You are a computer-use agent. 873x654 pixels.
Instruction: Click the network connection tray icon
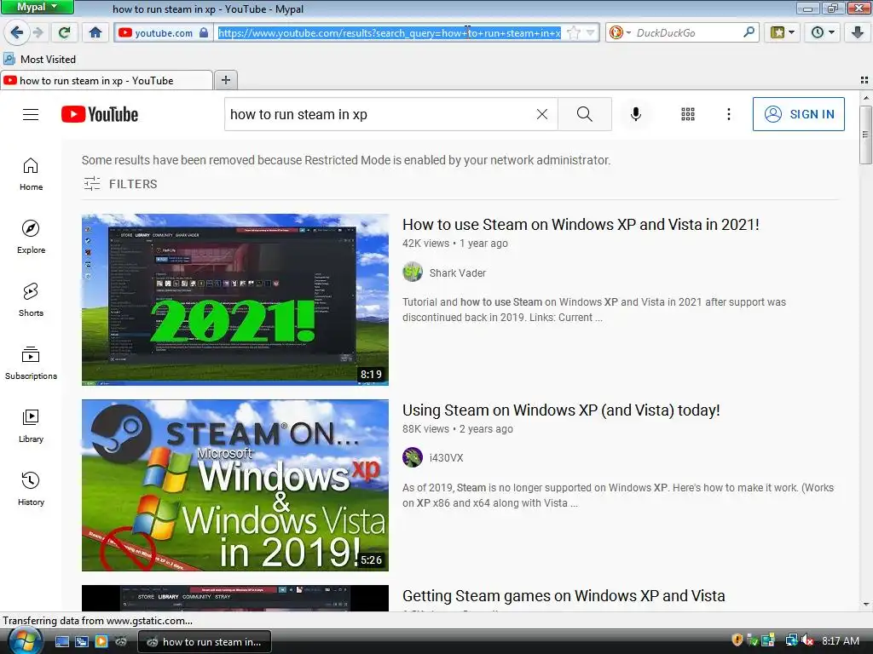click(x=791, y=640)
